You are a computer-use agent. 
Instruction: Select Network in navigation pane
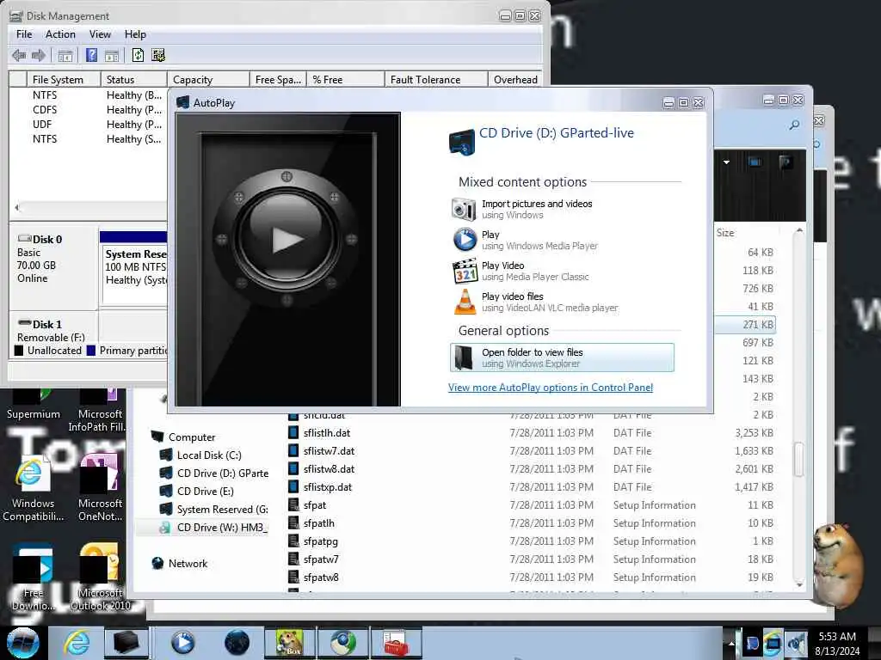click(187, 564)
